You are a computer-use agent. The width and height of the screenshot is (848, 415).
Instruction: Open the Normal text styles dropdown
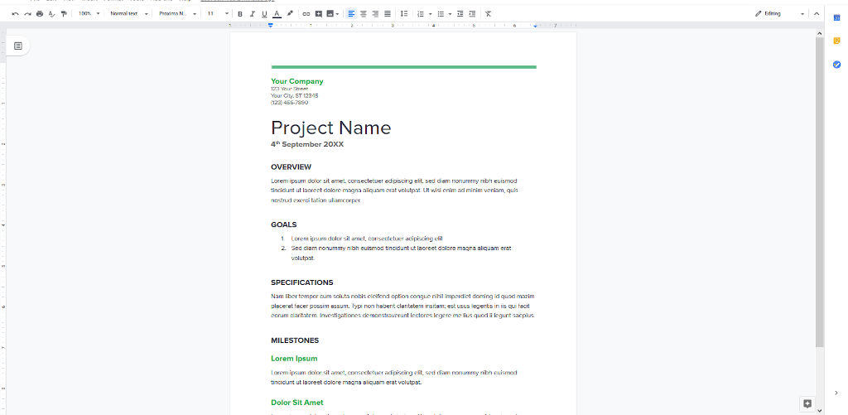128,13
